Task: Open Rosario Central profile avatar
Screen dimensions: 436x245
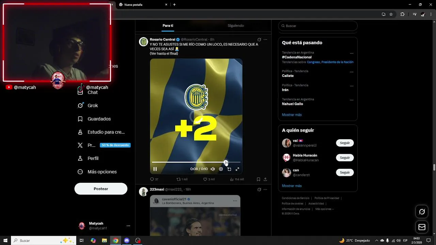Action: pos(143,42)
